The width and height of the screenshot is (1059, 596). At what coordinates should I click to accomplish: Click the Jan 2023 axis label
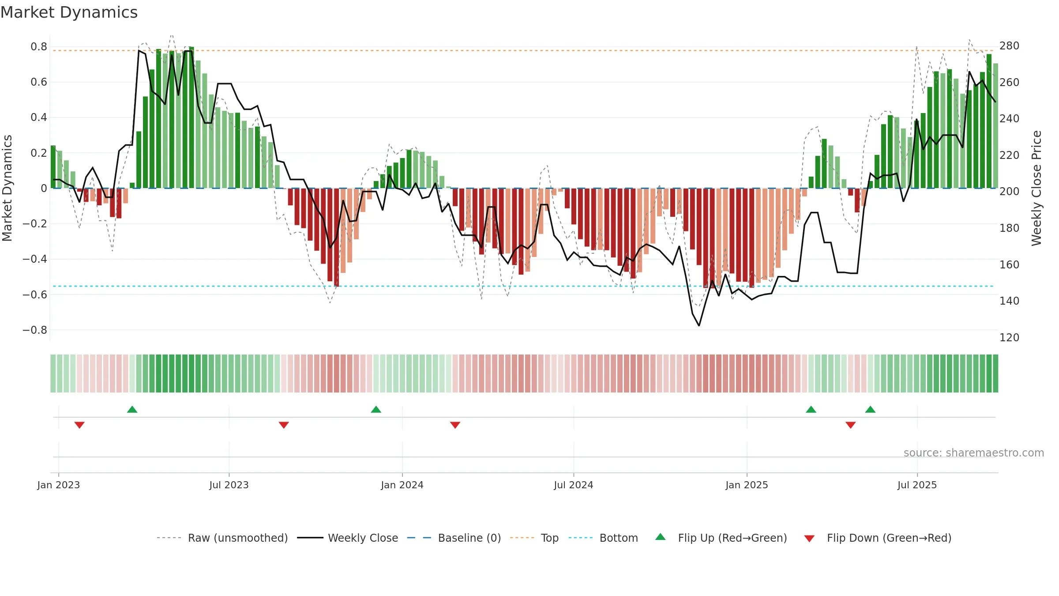59,485
